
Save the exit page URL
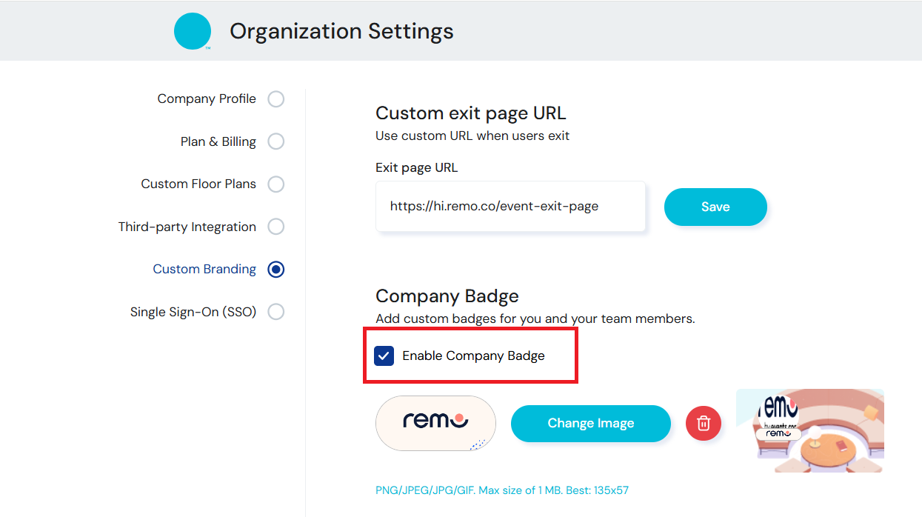(715, 207)
